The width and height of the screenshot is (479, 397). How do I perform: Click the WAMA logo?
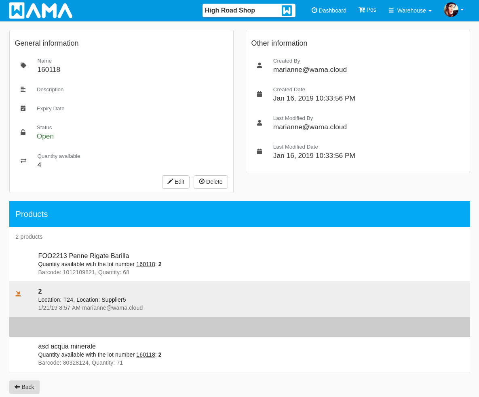[41, 11]
